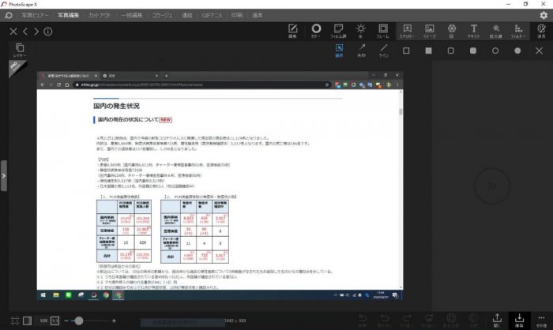Switch to 一括編集 tab
Viewport: 553px width, 330px height.
(x=132, y=16)
